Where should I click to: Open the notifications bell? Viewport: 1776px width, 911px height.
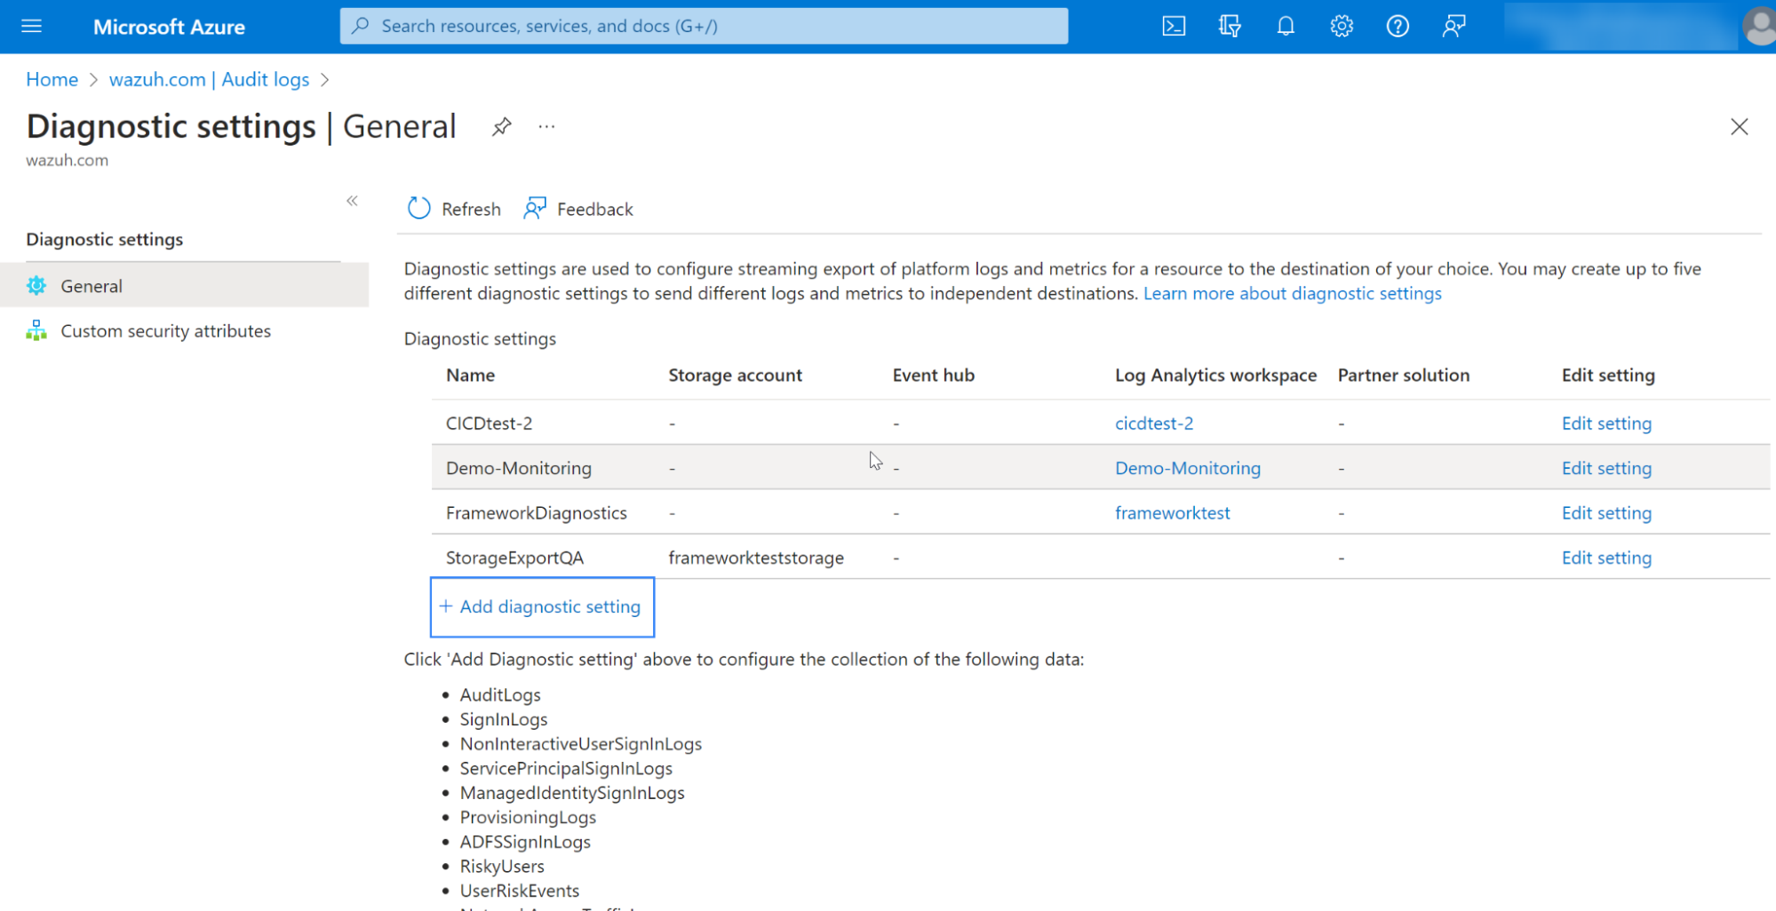click(1286, 26)
